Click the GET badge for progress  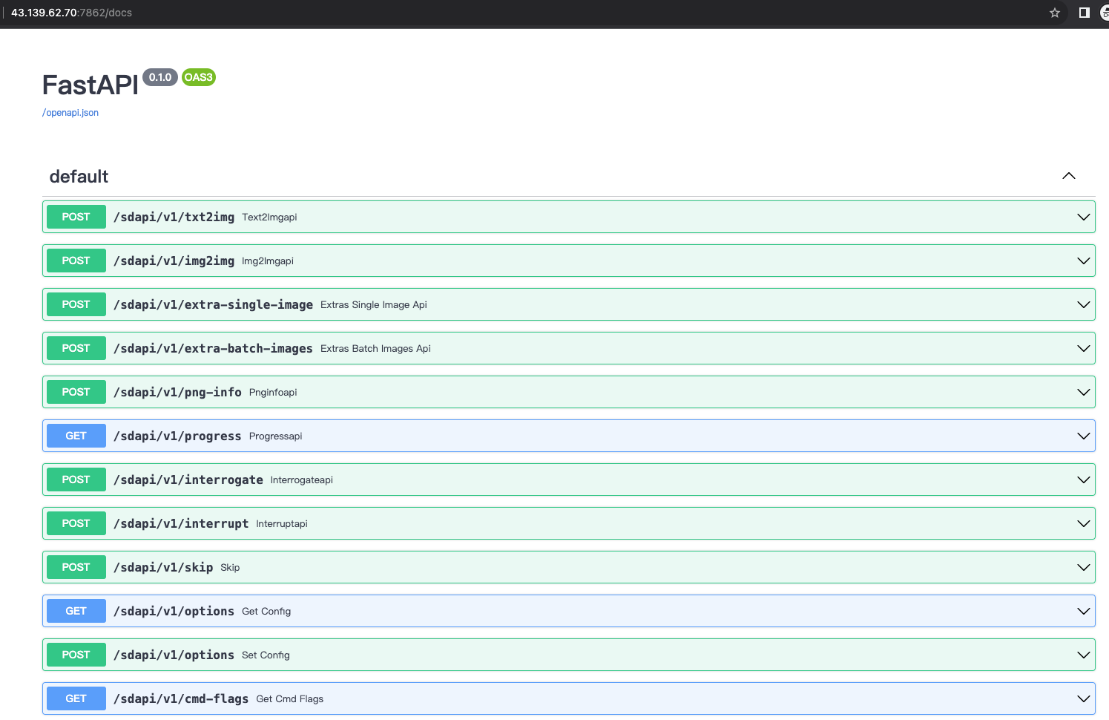tap(76, 436)
